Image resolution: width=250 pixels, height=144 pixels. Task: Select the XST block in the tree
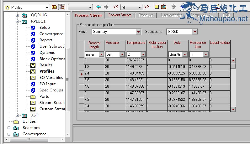click(35, 115)
